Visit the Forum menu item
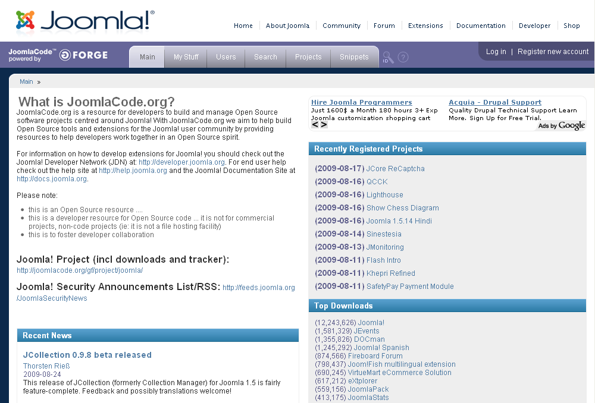Image resolution: width=595 pixels, height=403 pixels. click(384, 26)
